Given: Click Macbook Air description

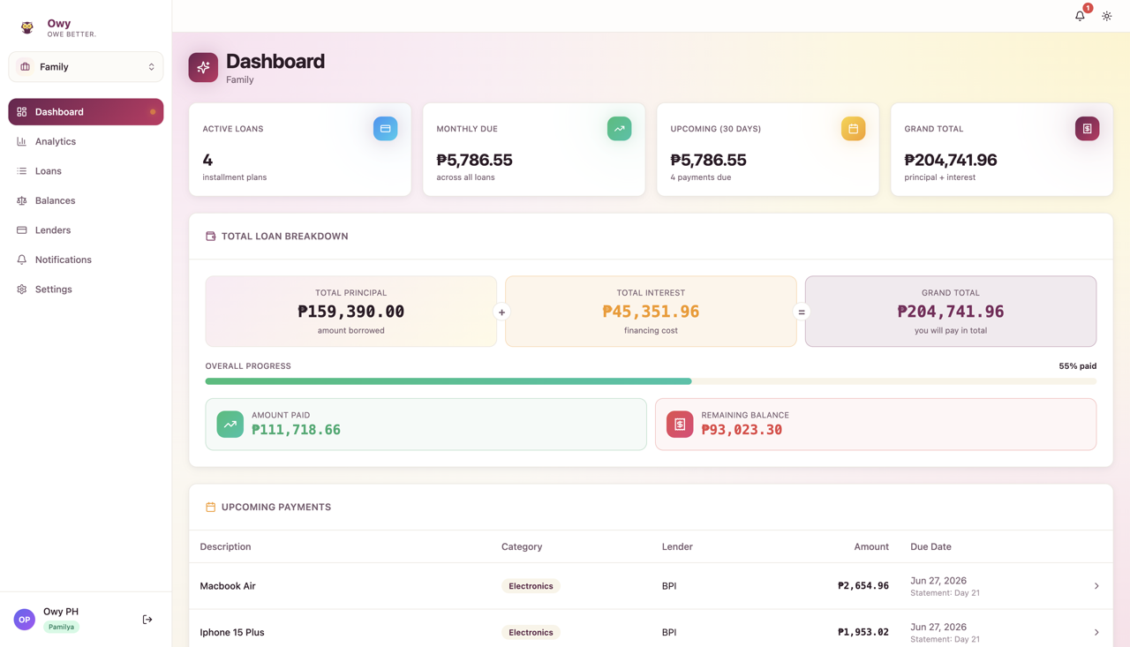Looking at the screenshot, I should pyautogui.click(x=228, y=586).
